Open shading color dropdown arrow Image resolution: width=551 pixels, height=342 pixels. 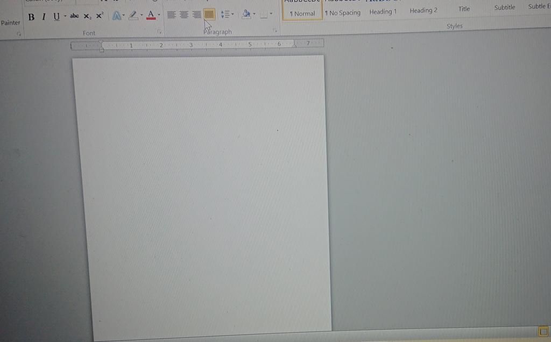point(254,14)
